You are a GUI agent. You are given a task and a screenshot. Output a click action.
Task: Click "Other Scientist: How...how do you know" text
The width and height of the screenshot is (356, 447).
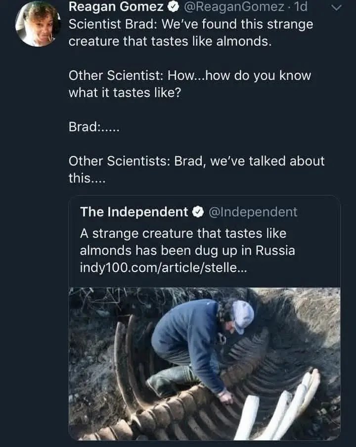(x=189, y=76)
